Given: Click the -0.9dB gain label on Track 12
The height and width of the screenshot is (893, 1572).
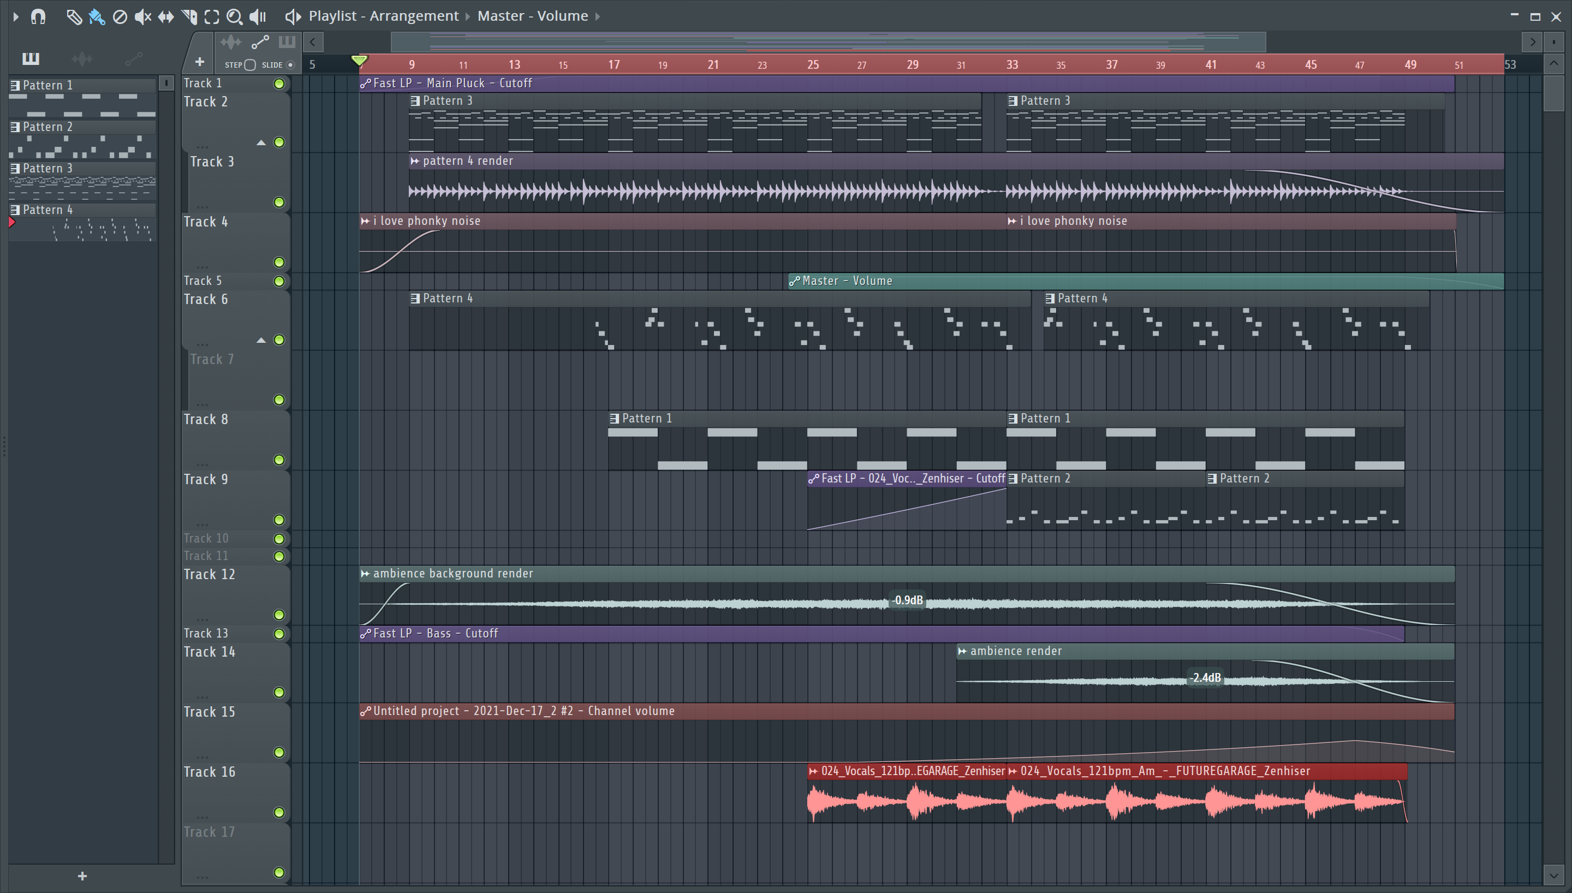Looking at the screenshot, I should 908,600.
